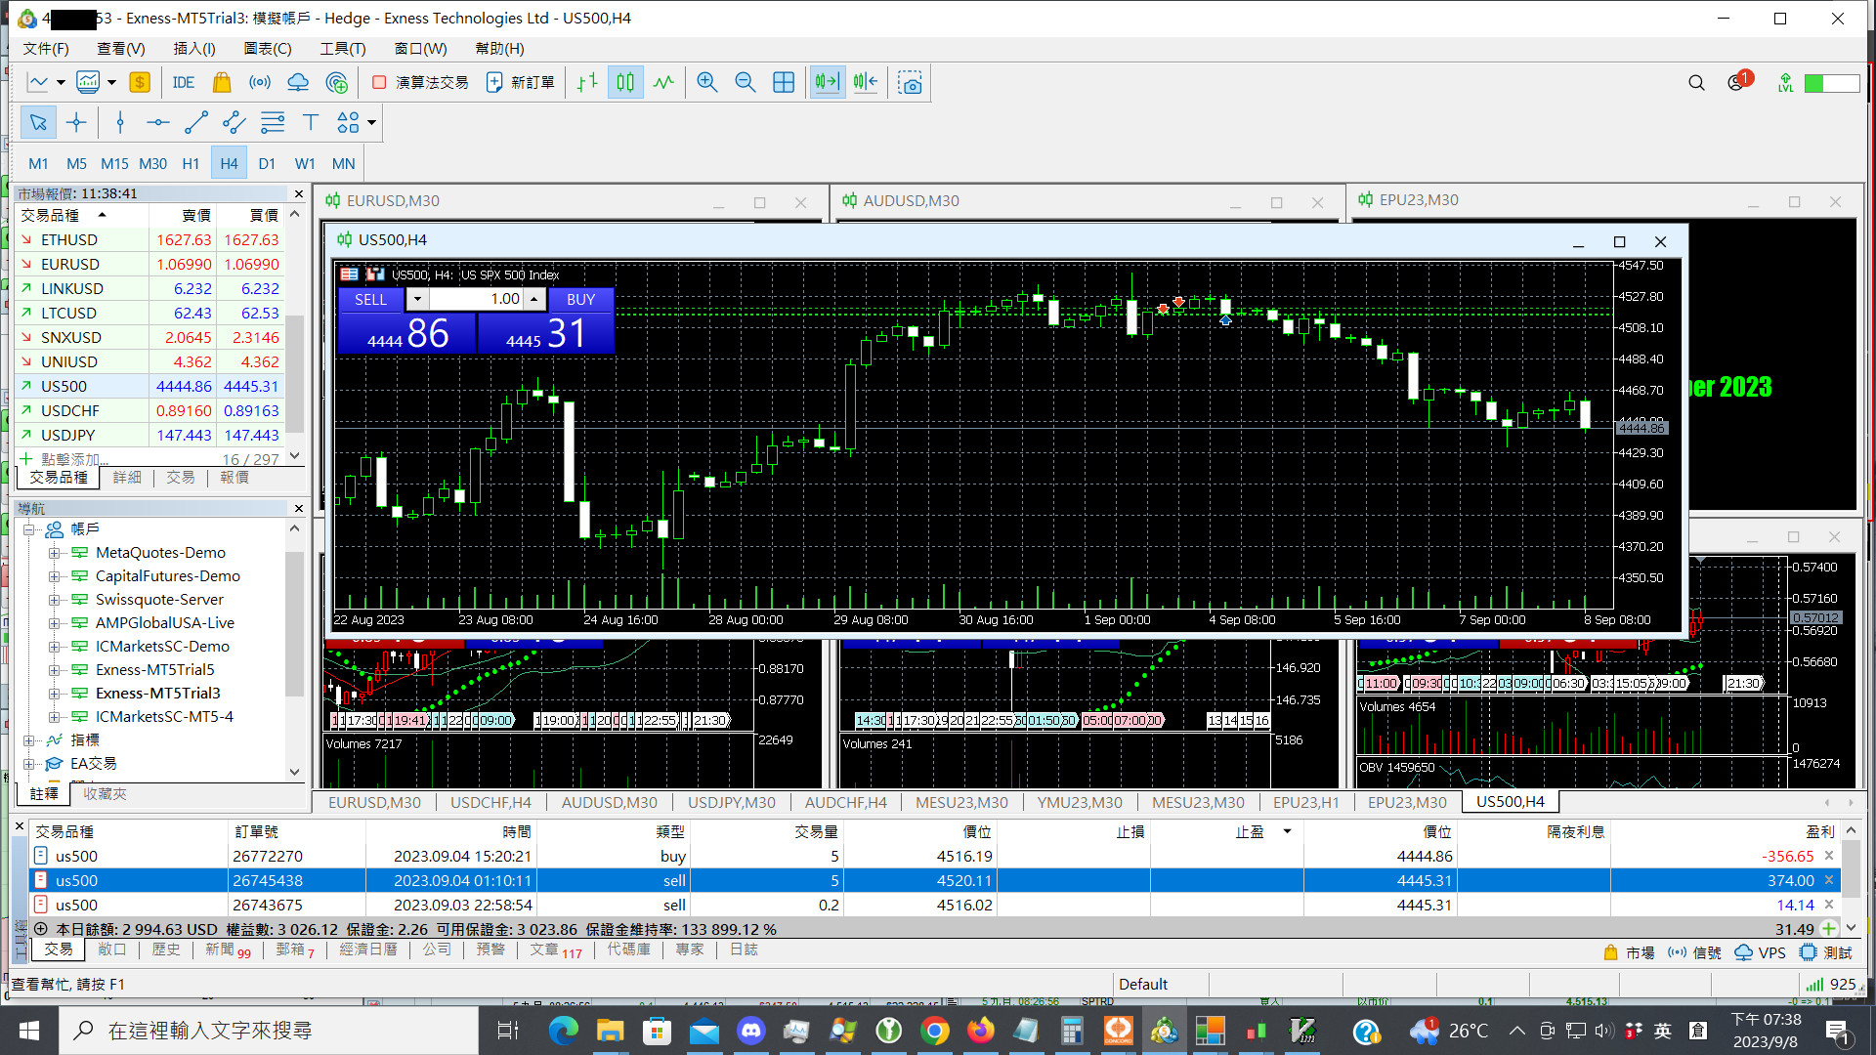1876x1055 pixels.
Task: Open the 測試 tester link
Action: [x=1826, y=952]
